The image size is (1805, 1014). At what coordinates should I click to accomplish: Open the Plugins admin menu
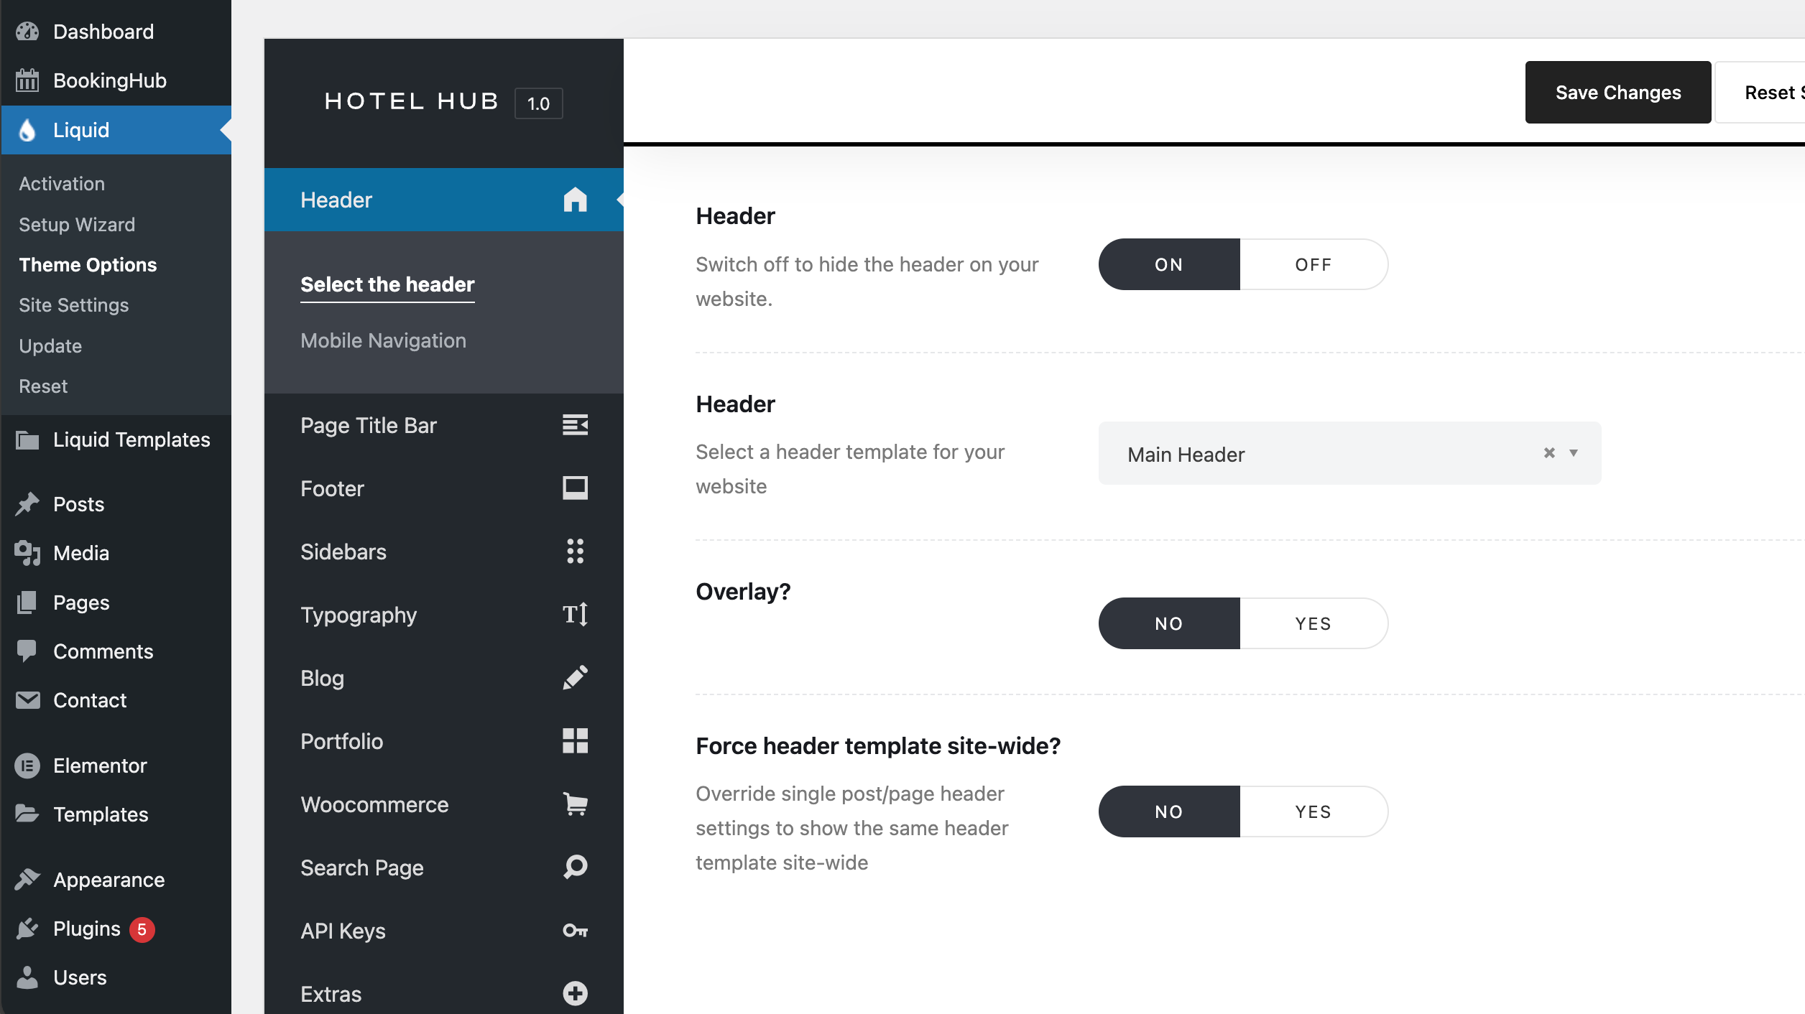point(87,929)
